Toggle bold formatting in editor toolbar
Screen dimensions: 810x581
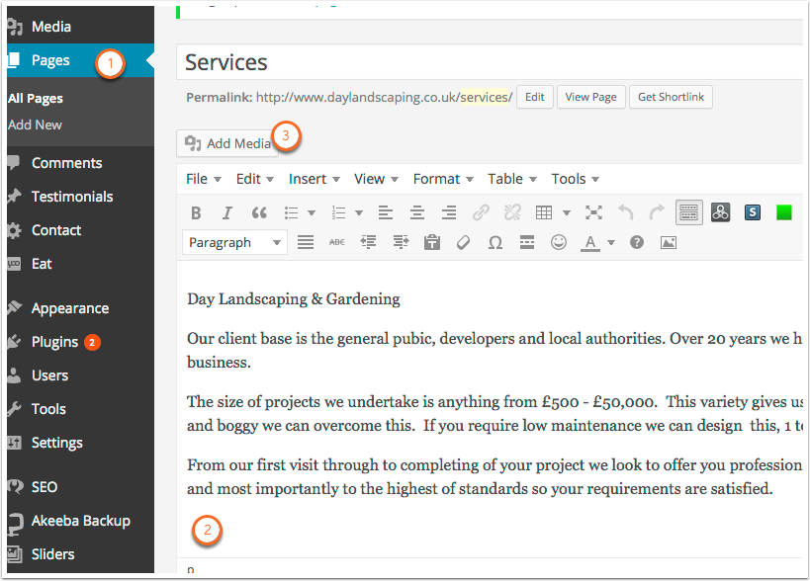click(196, 212)
